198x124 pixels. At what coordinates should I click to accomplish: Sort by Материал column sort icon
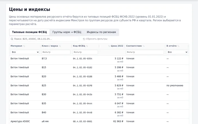point(24,46)
